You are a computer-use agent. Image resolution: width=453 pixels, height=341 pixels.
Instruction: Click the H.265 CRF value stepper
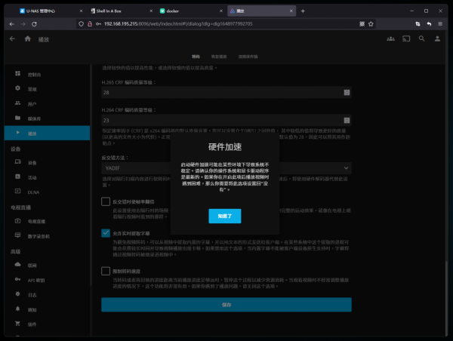pyautogui.click(x=347, y=92)
